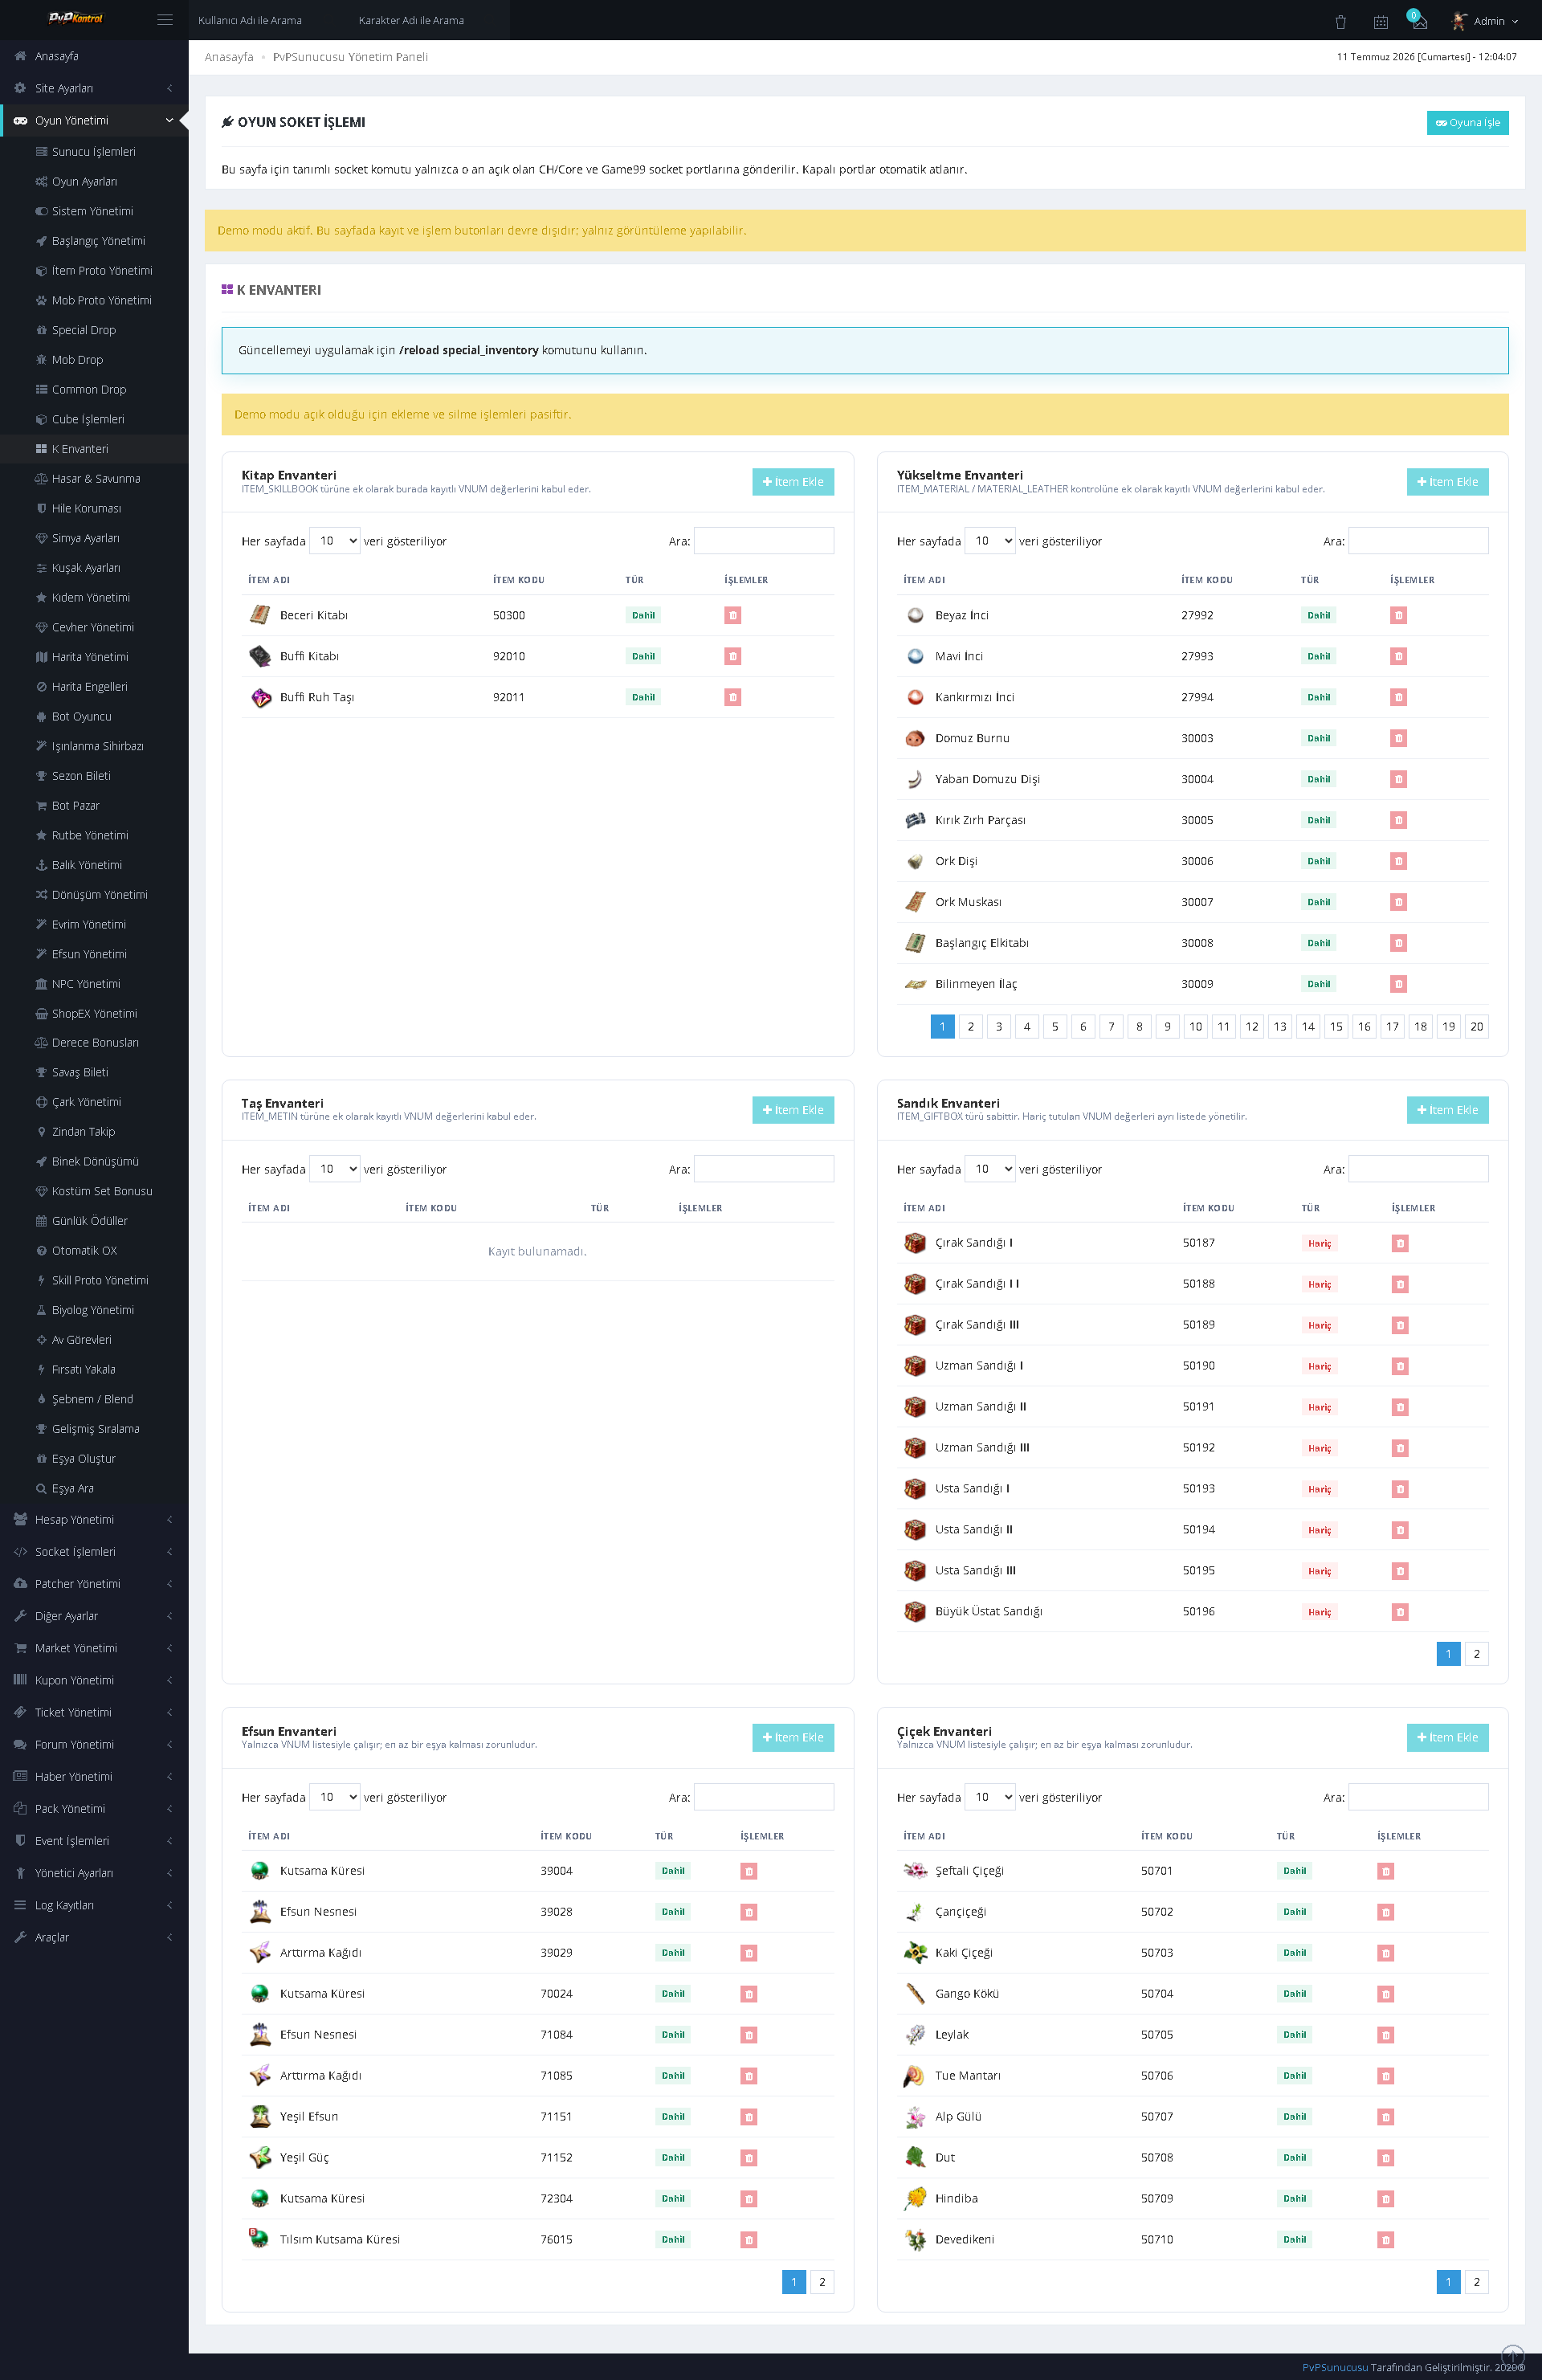Click the Anasayfa breadcrumb link
The height and width of the screenshot is (2380, 1542).
click(x=229, y=57)
